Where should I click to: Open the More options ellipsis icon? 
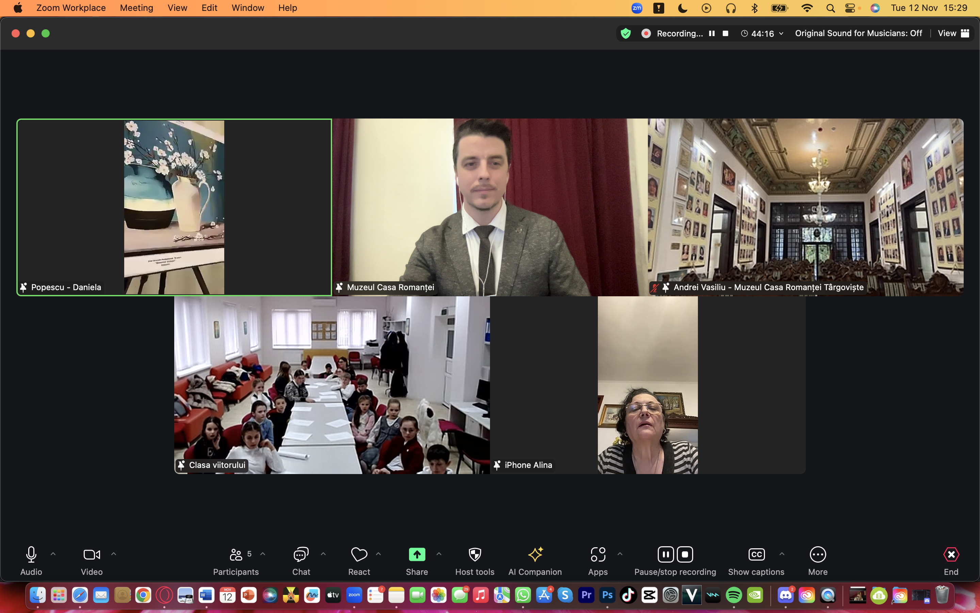point(818,554)
